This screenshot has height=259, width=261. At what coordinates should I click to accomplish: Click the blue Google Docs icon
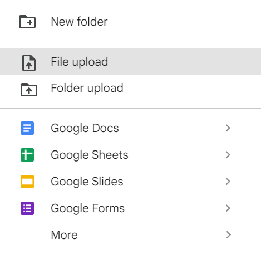pos(27,128)
